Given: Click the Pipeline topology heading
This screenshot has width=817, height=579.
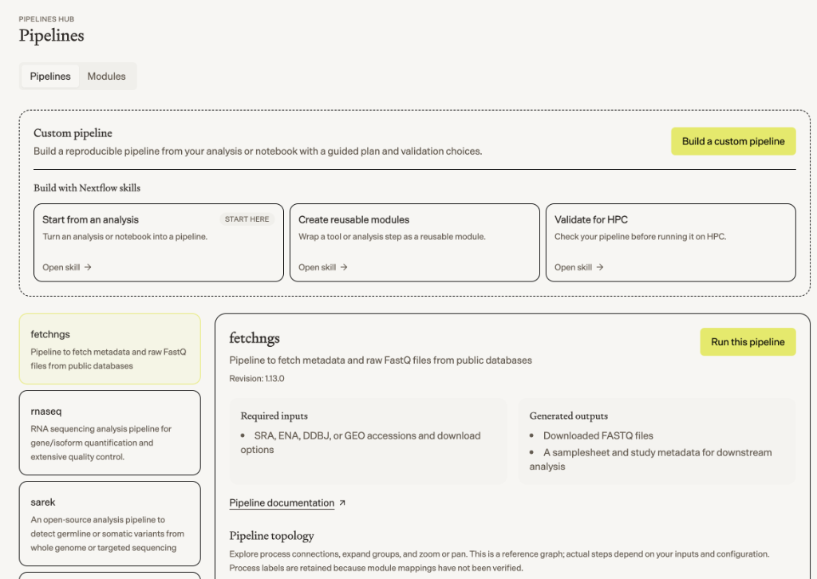Looking at the screenshot, I should (271, 536).
